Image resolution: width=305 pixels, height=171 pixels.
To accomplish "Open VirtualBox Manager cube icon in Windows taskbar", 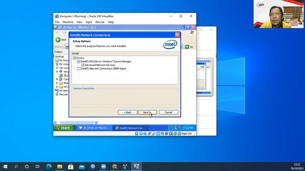I will (x=125, y=166).
